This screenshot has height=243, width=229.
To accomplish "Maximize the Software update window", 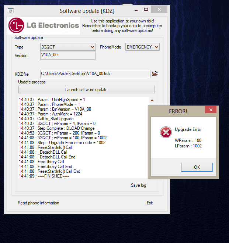I will 146,10.
